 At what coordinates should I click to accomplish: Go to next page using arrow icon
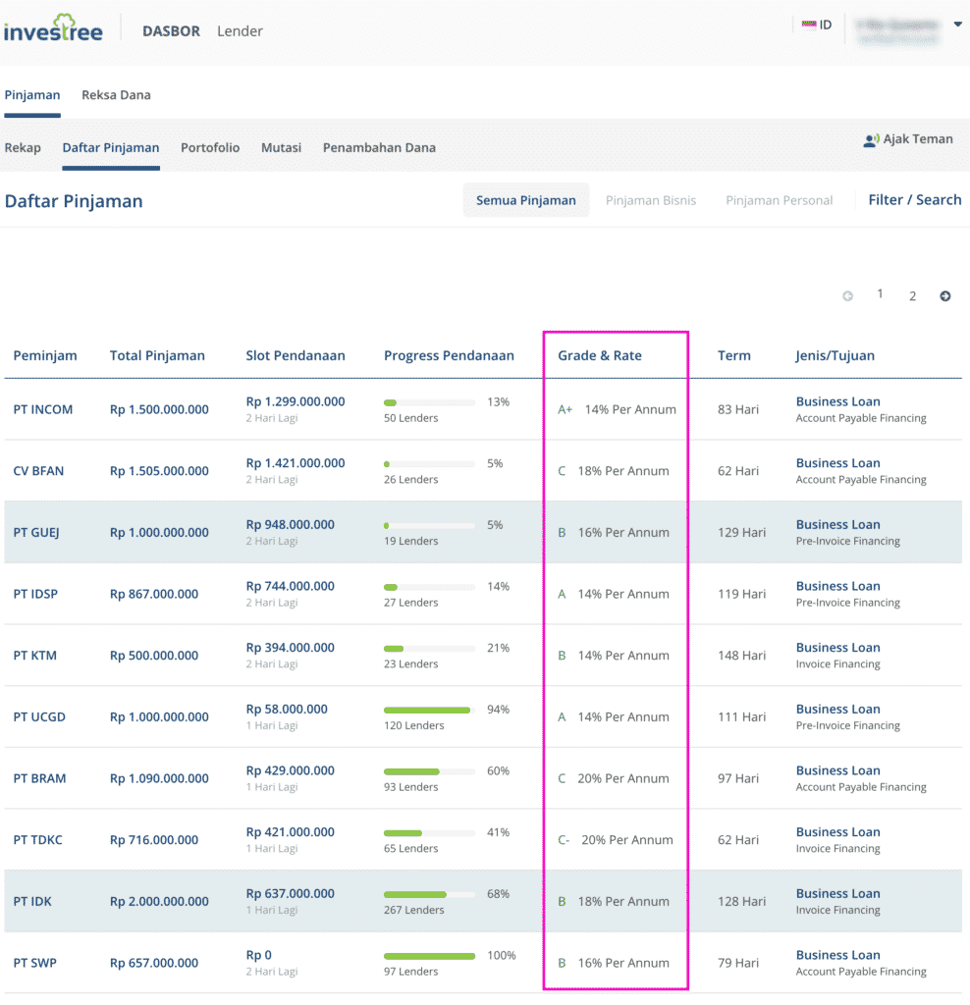tap(944, 294)
